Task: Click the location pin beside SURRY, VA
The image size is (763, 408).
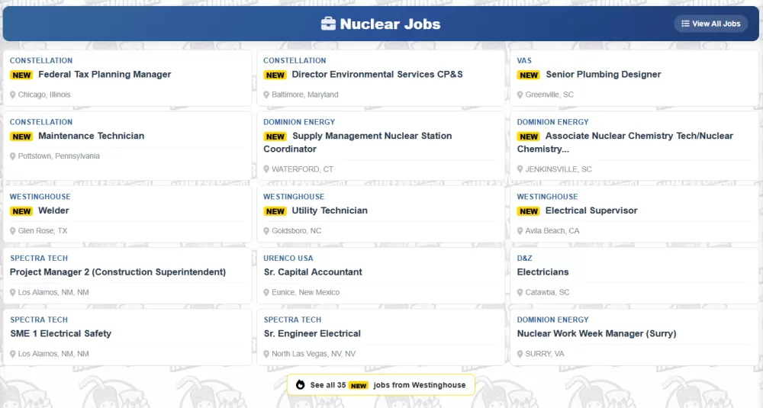Action: (520, 354)
